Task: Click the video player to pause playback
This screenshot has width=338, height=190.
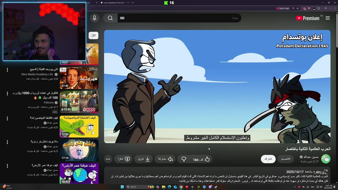Action: pyautogui.click(x=217, y=87)
